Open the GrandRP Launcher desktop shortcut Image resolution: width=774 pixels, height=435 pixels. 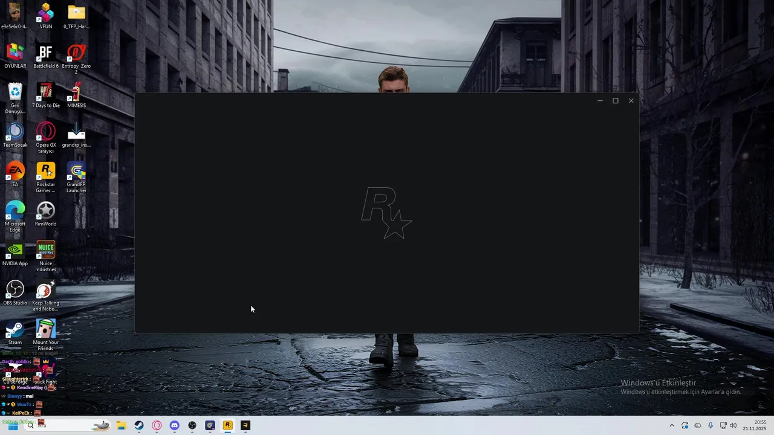coord(76,177)
